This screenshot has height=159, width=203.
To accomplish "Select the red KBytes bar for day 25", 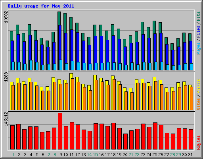I will point(155,136).
